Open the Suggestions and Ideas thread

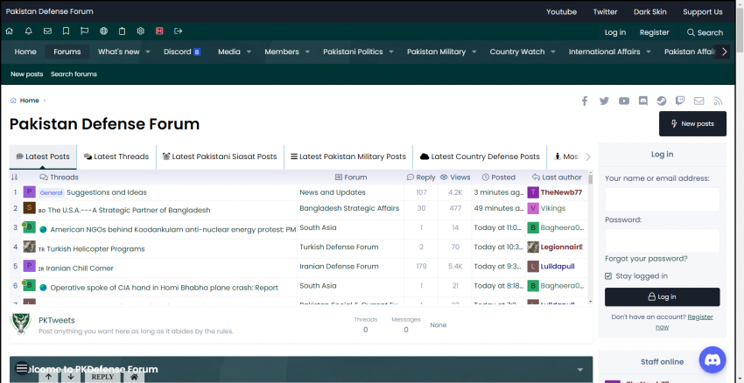click(106, 192)
